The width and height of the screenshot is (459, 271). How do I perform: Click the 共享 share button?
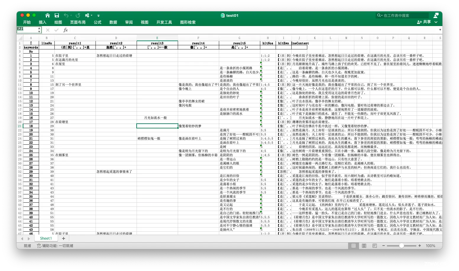point(424,22)
